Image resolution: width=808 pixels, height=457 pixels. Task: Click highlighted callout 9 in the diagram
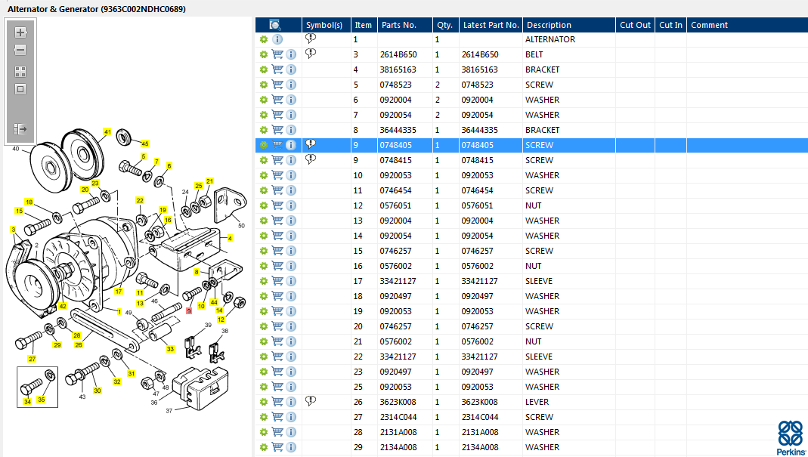click(x=189, y=310)
